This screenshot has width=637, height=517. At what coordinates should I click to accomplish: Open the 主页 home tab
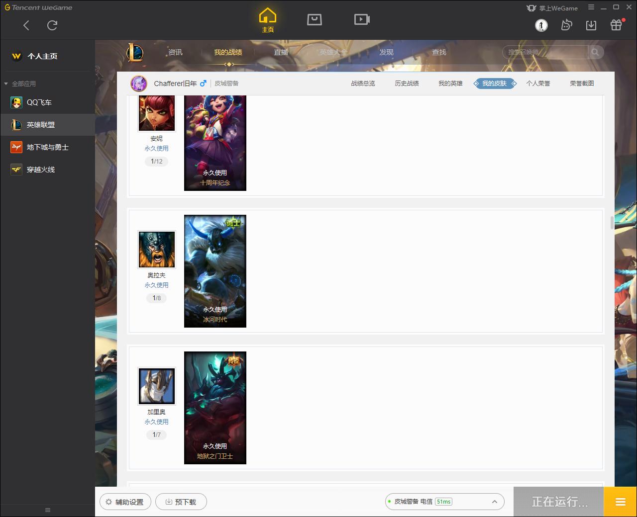pyautogui.click(x=268, y=20)
